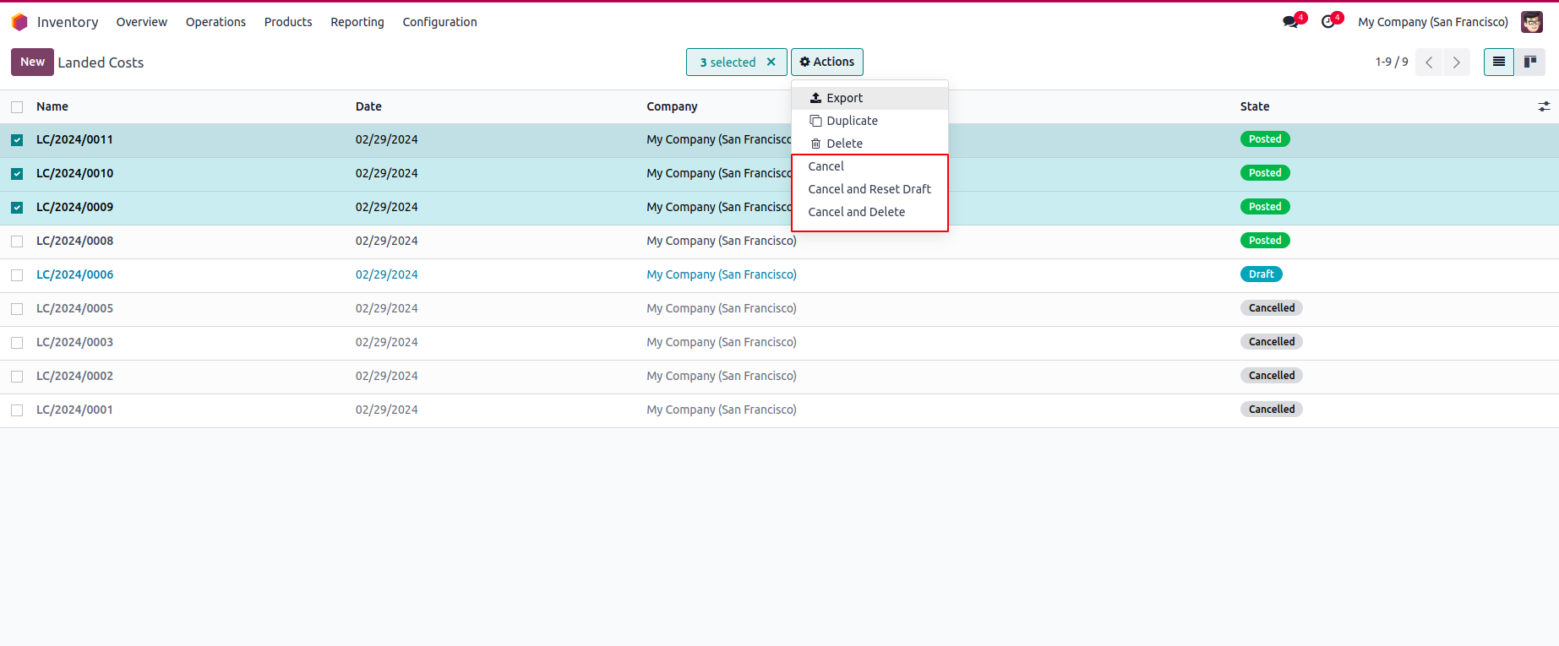
Task: Check the LC/2024/0003 row checkbox
Action: point(17,343)
